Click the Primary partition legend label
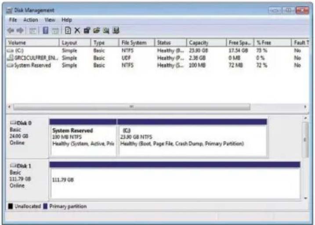 point(68,206)
